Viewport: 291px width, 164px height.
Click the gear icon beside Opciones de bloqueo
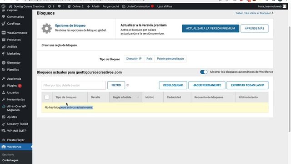tap(46, 28)
